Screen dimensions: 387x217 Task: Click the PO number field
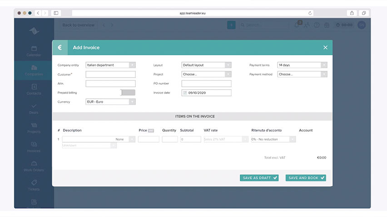[x=206, y=83]
